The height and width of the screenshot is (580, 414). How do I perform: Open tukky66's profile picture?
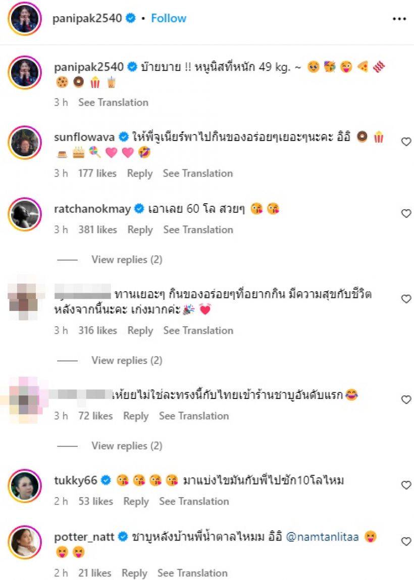click(25, 485)
